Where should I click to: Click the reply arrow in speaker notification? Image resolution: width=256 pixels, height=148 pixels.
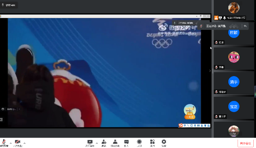(245, 26)
